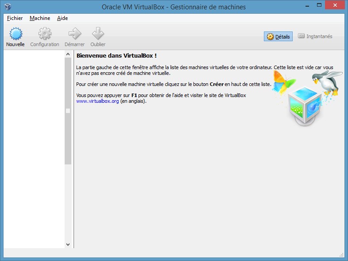The width and height of the screenshot is (348, 261).
Task: Click the VM list scroll-up arrow
Action: click(68, 54)
